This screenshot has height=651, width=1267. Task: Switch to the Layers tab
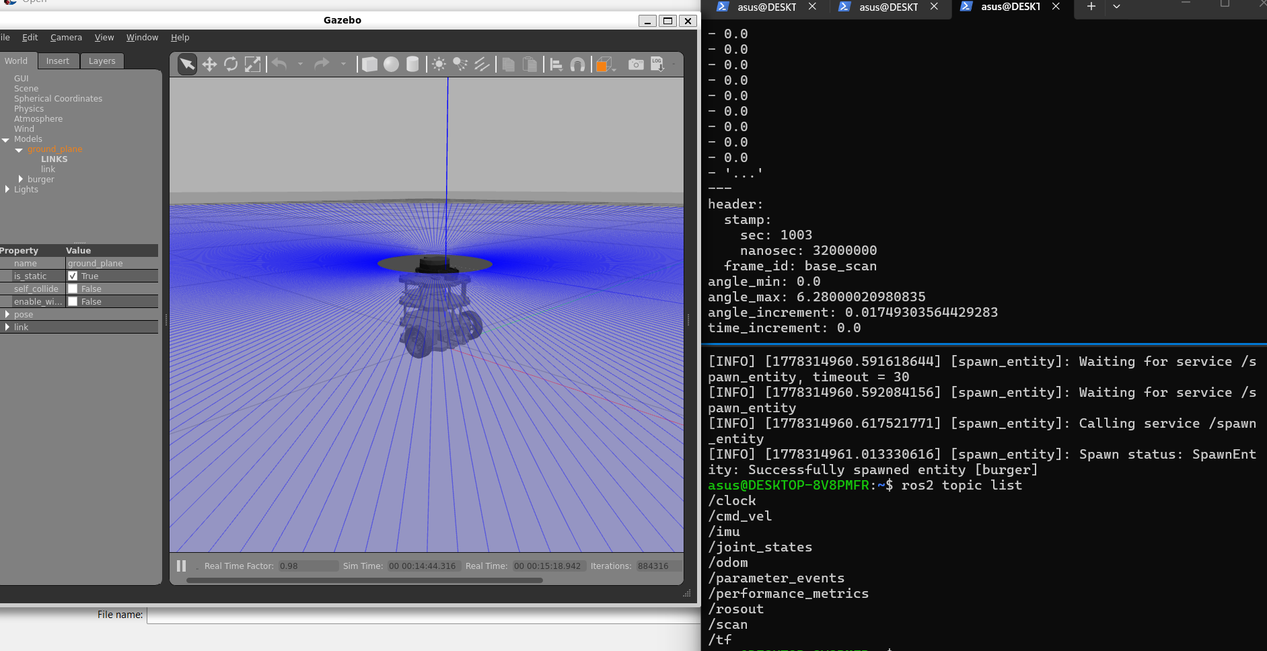pyautogui.click(x=102, y=61)
